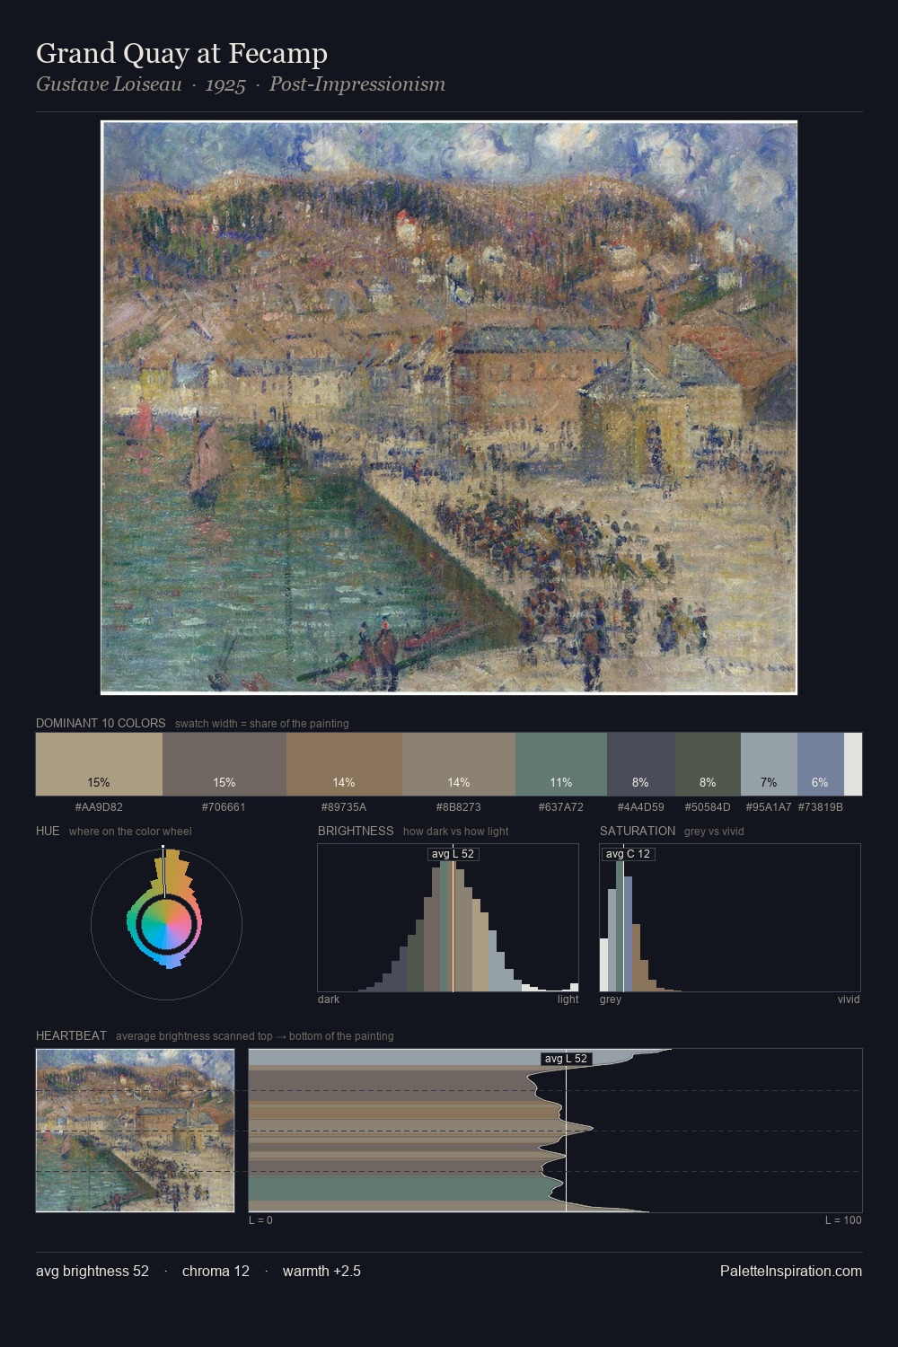Click the hex code '#95A1A7'
The height and width of the screenshot is (1347, 898).
click(769, 807)
